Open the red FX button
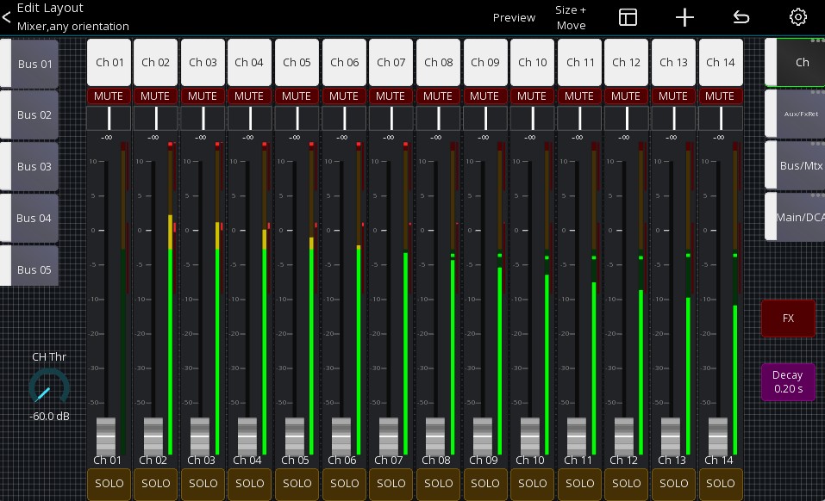 click(788, 319)
